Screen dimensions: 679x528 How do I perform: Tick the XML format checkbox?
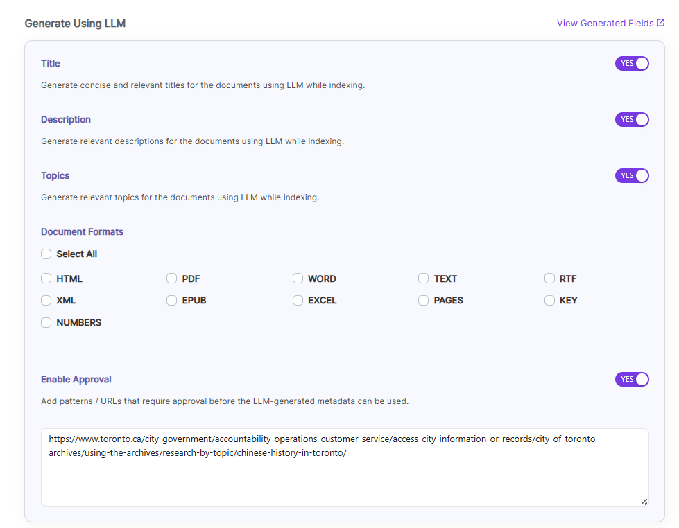click(46, 300)
